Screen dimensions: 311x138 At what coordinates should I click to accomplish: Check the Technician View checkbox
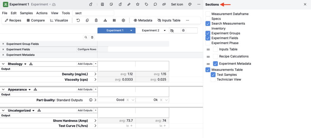coord(213,80)
